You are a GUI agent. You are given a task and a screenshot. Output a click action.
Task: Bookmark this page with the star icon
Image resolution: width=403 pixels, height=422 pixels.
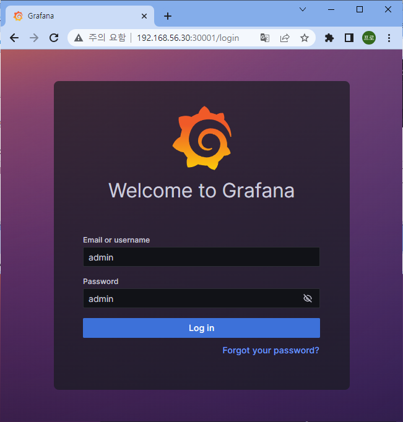[x=305, y=38]
